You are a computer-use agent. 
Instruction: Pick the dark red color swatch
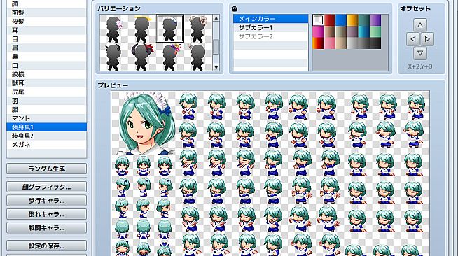[x=330, y=20]
